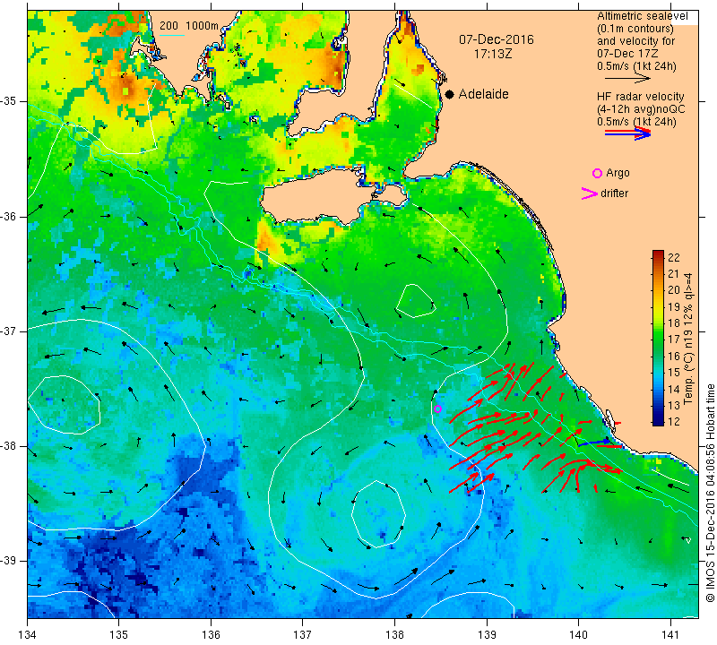Click the 'Argo' legend label
Viewport: 717px width, 645px height.
618,173
